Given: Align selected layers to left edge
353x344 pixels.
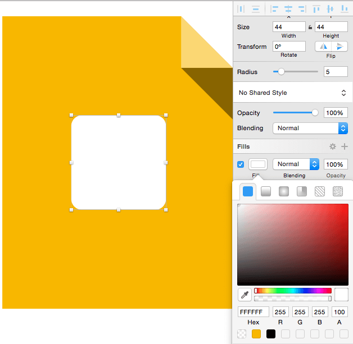Looking at the screenshot, I should click(274, 9).
